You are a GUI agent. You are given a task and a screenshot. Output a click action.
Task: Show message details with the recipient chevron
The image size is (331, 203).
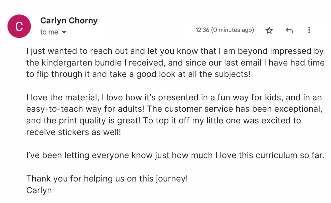(x=64, y=32)
